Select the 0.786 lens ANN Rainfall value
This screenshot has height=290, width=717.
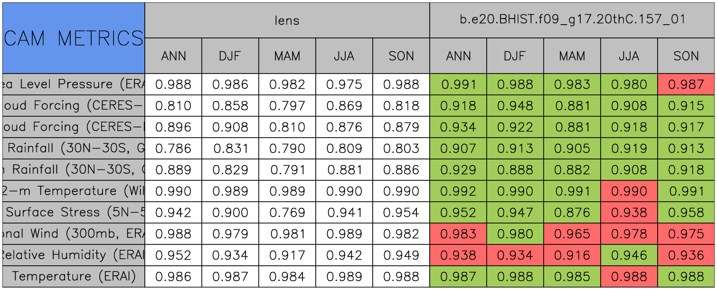tap(173, 149)
